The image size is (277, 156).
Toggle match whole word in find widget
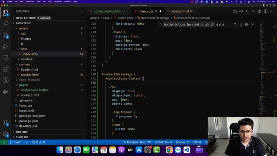(207, 25)
